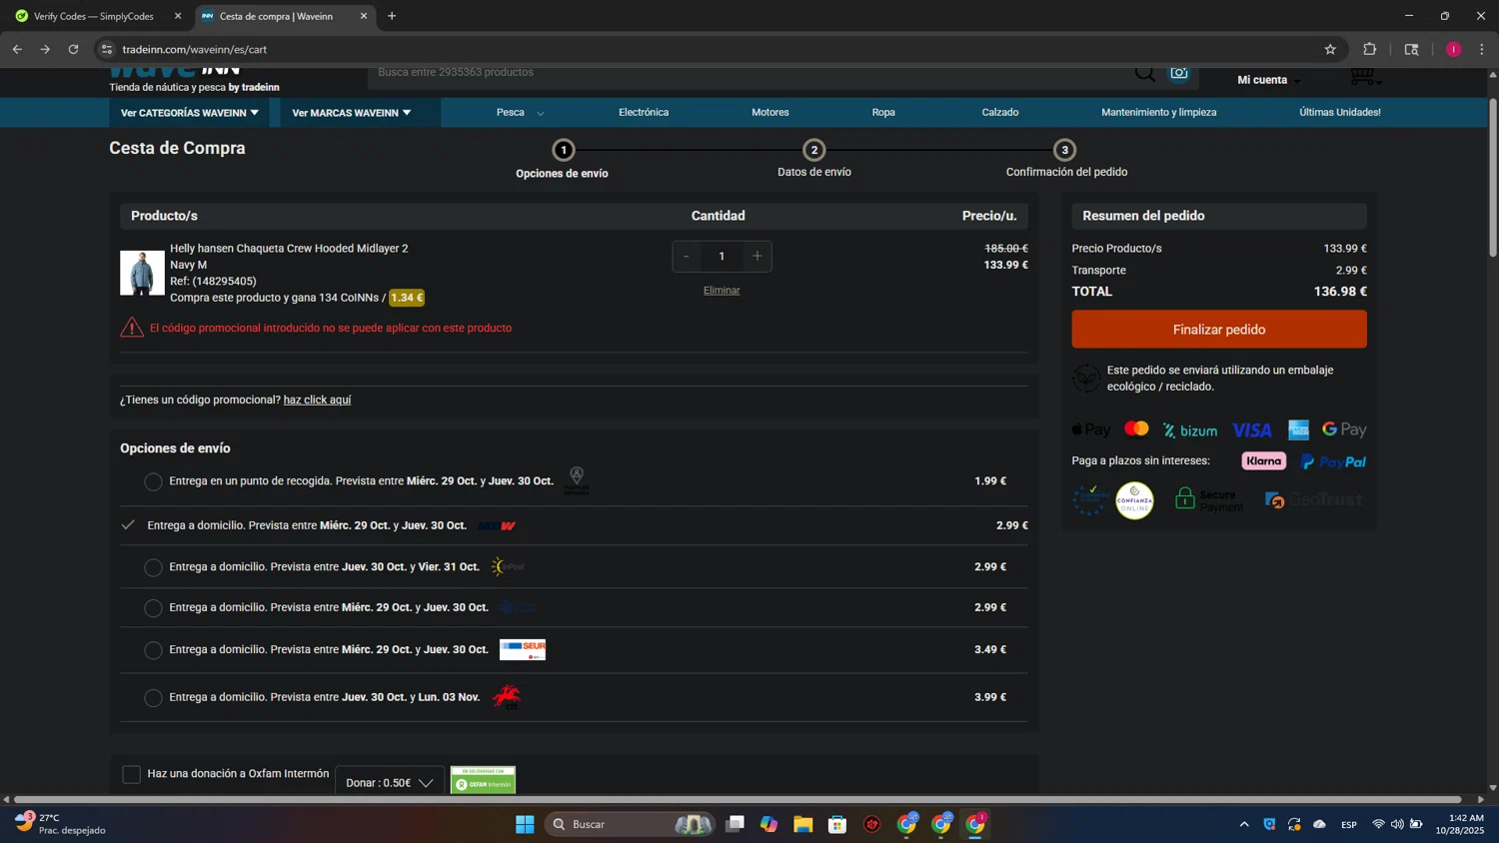The height and width of the screenshot is (843, 1499).
Task: Open Mantenimiento y limpieza category
Action: (1159, 112)
